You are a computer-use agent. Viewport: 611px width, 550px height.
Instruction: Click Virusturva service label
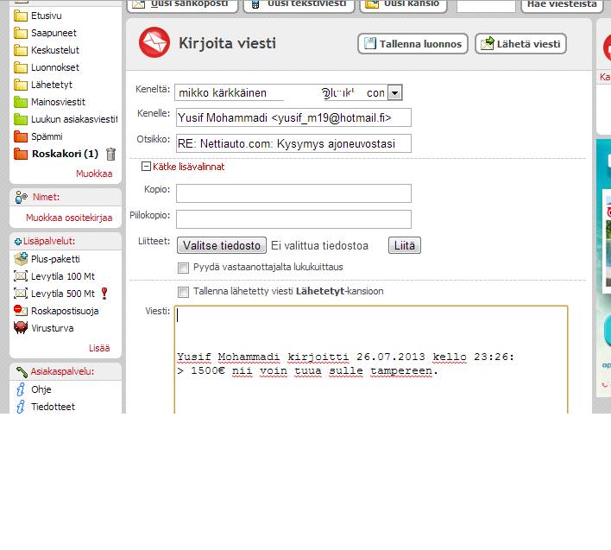point(53,328)
